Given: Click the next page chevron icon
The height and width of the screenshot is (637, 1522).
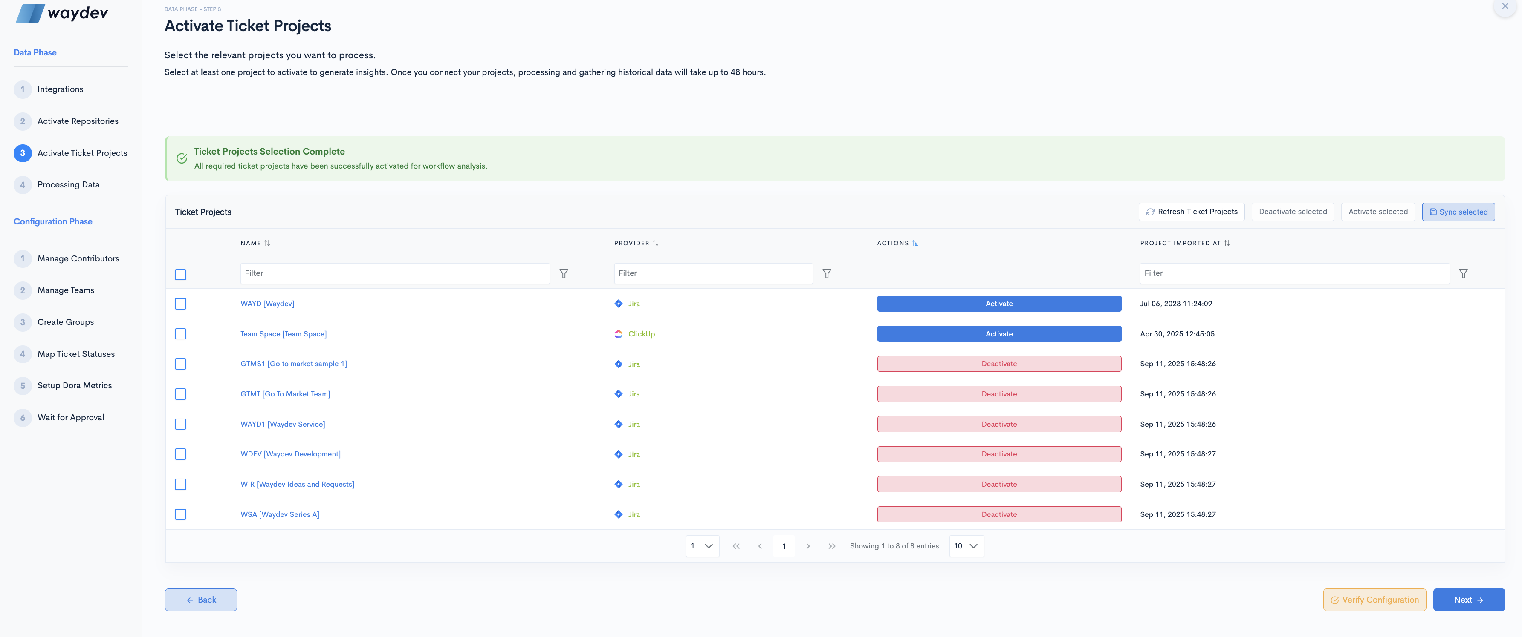Looking at the screenshot, I should 807,546.
